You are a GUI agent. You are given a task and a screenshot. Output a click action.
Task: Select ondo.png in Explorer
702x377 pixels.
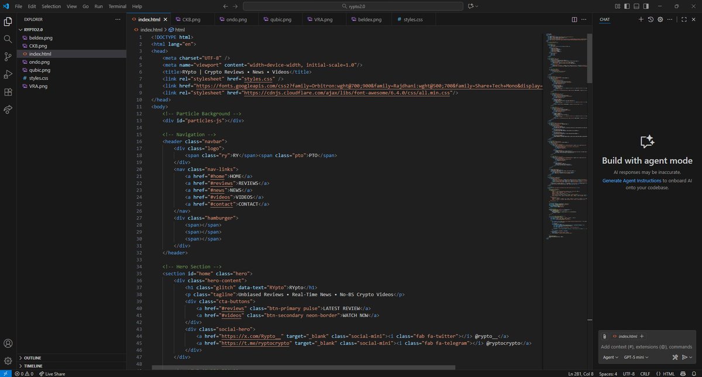click(71, 61)
